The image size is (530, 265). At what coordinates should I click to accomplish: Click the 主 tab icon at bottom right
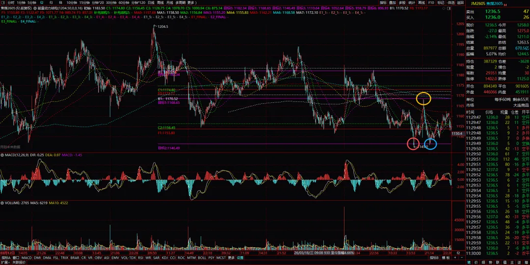pyautogui.click(x=512, y=262)
